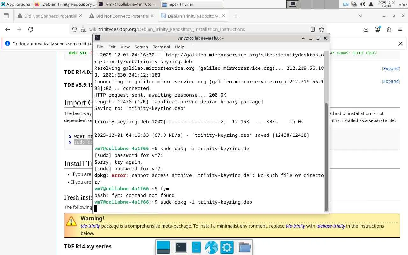Open the Search menu in the terminal
The image size is (408, 255).
pos(141,47)
